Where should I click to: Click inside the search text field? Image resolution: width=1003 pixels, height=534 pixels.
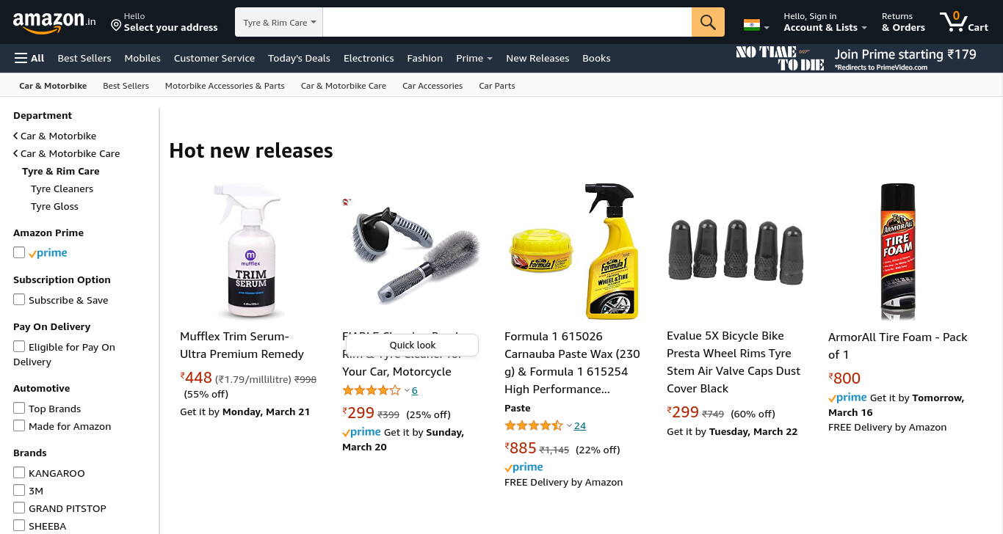point(507,22)
